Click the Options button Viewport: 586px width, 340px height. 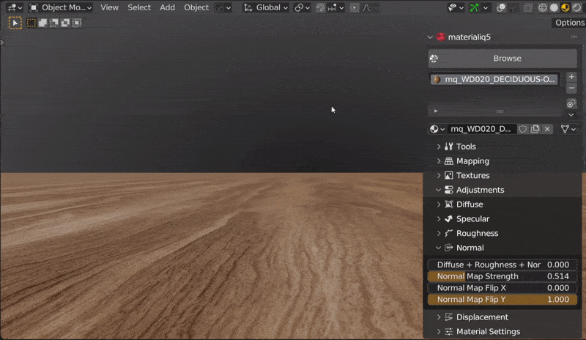569,23
